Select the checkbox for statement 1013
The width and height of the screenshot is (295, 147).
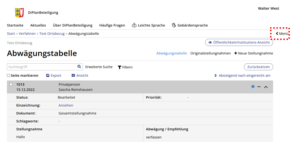pos(11,85)
